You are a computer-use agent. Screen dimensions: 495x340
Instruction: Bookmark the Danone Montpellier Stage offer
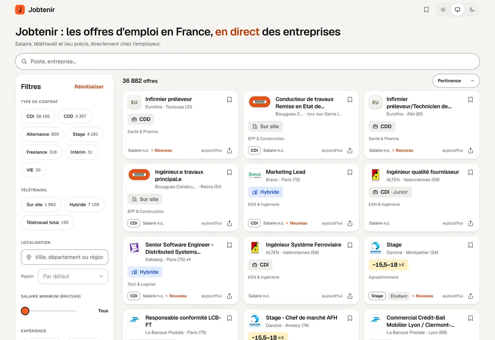point(470,245)
